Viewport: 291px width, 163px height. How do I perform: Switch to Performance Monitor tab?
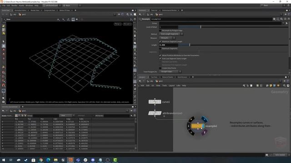[x=169, y=10]
